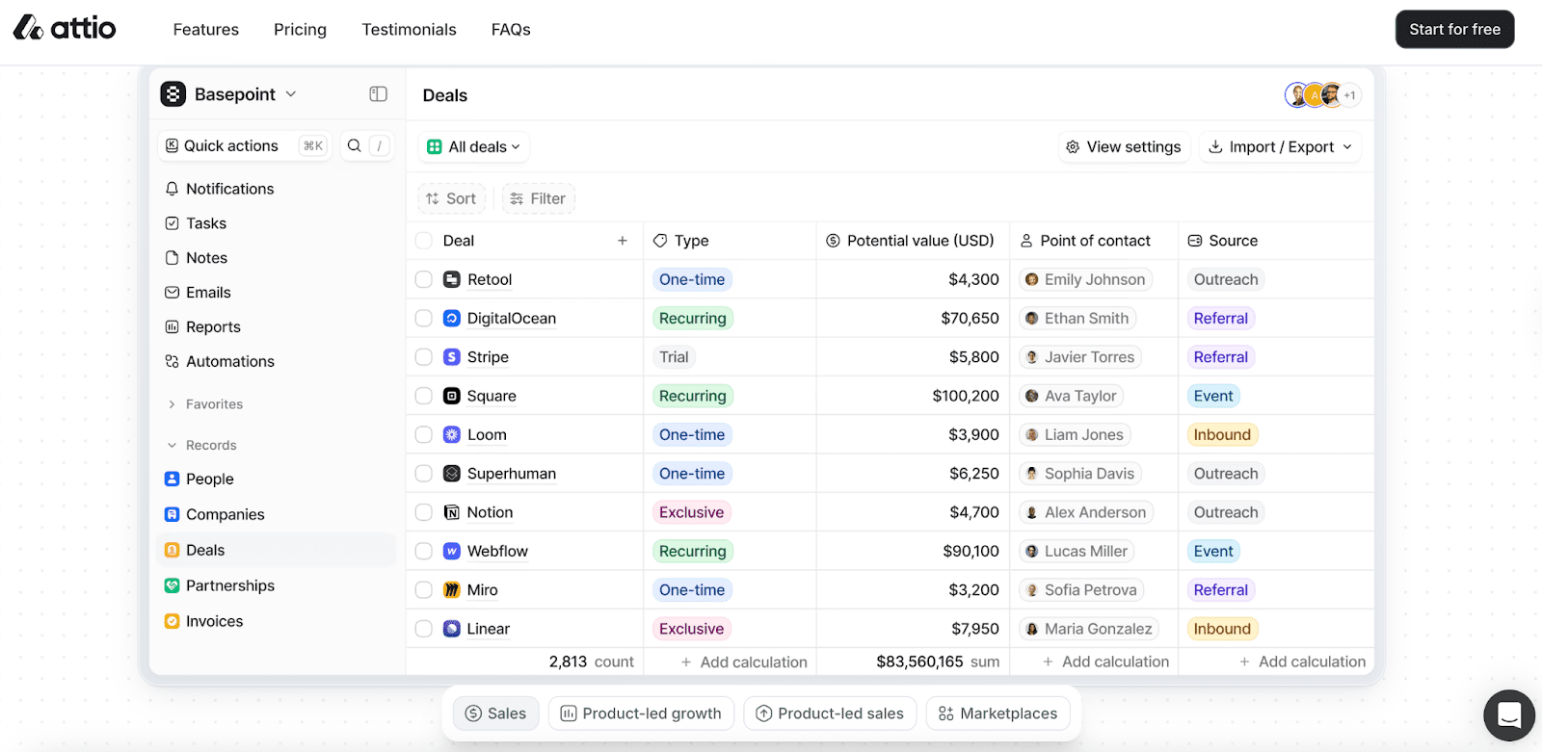Check the Square row checkbox
1542x752 pixels.
pos(424,396)
